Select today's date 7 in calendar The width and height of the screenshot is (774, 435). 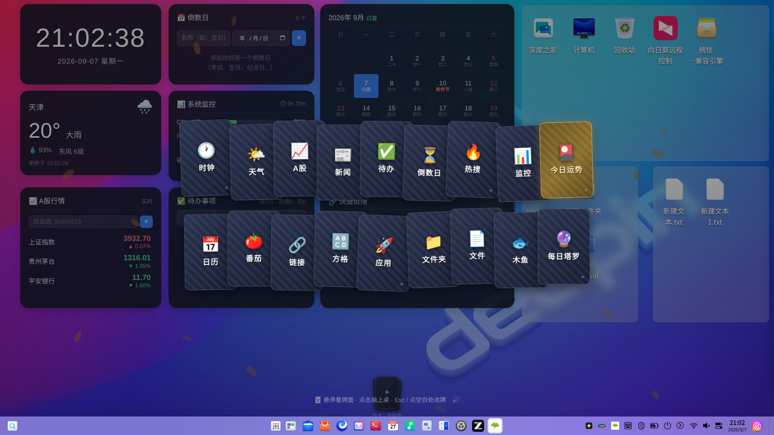(x=366, y=86)
